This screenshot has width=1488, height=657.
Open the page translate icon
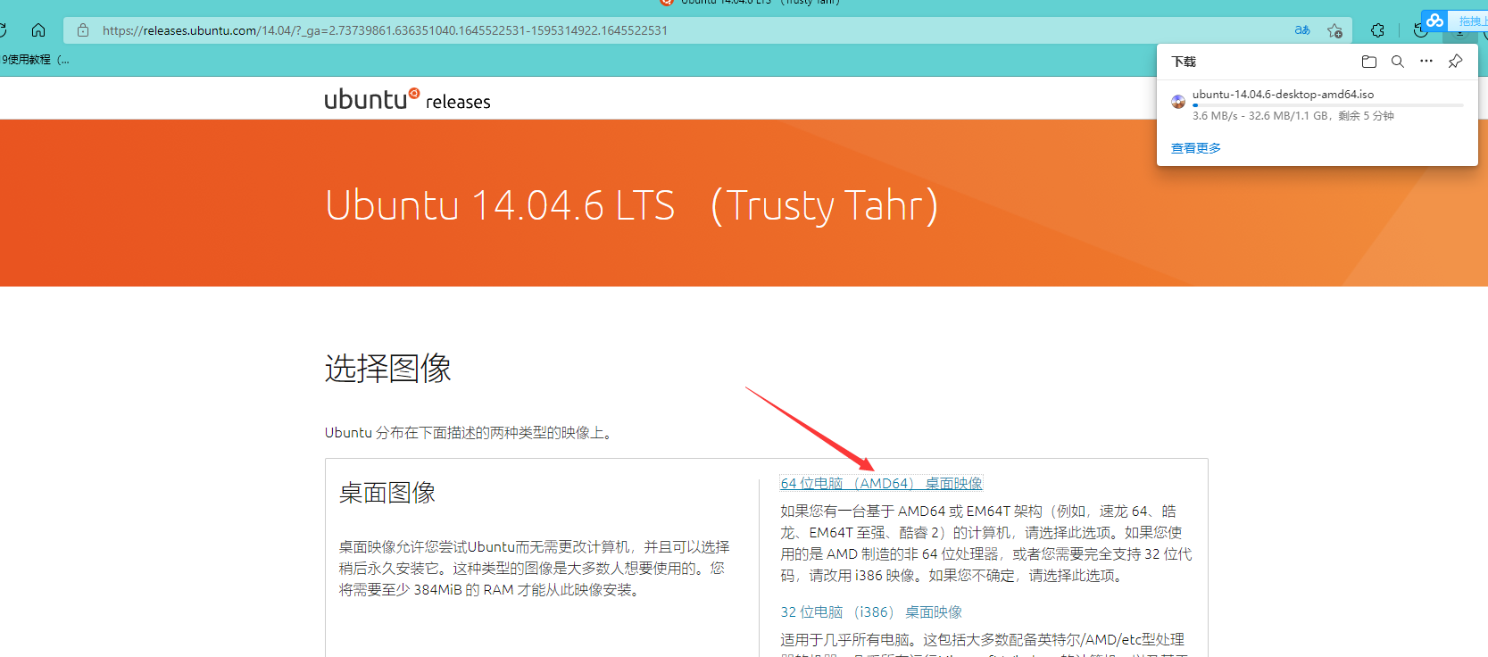[x=1302, y=30]
